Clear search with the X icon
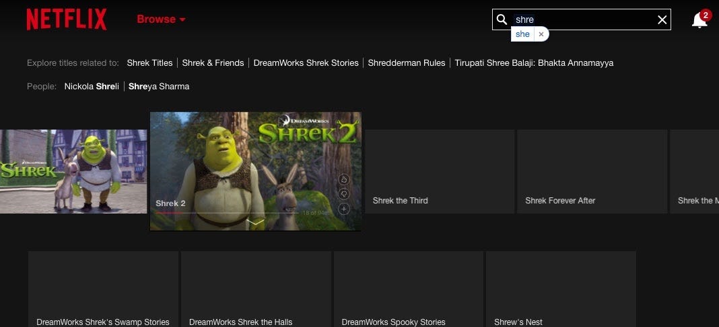 pos(662,19)
